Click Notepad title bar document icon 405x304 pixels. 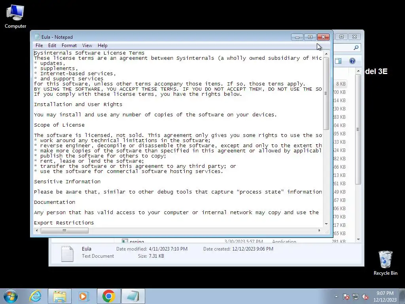point(37,37)
